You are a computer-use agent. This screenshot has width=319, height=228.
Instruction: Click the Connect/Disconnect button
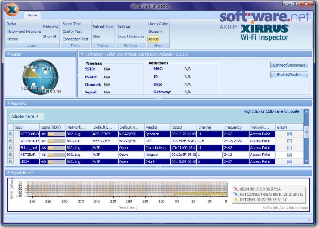click(289, 65)
